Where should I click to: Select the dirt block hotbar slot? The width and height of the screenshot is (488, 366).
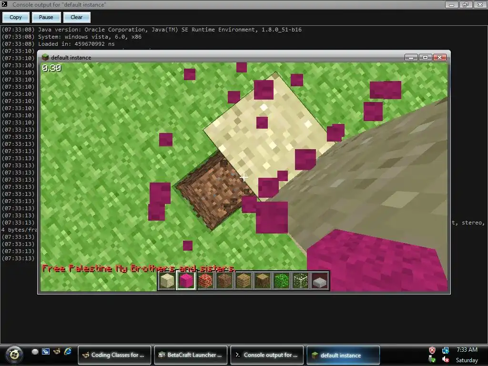(x=224, y=281)
